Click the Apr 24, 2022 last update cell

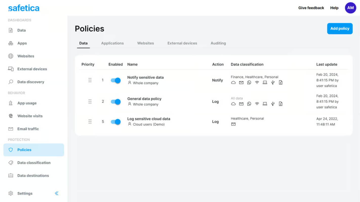coord(327,121)
